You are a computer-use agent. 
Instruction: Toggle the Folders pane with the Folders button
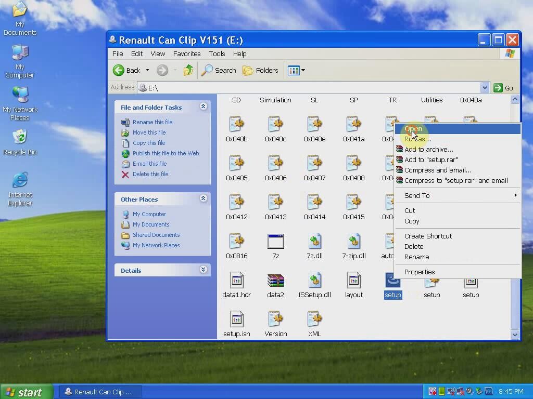click(x=260, y=70)
